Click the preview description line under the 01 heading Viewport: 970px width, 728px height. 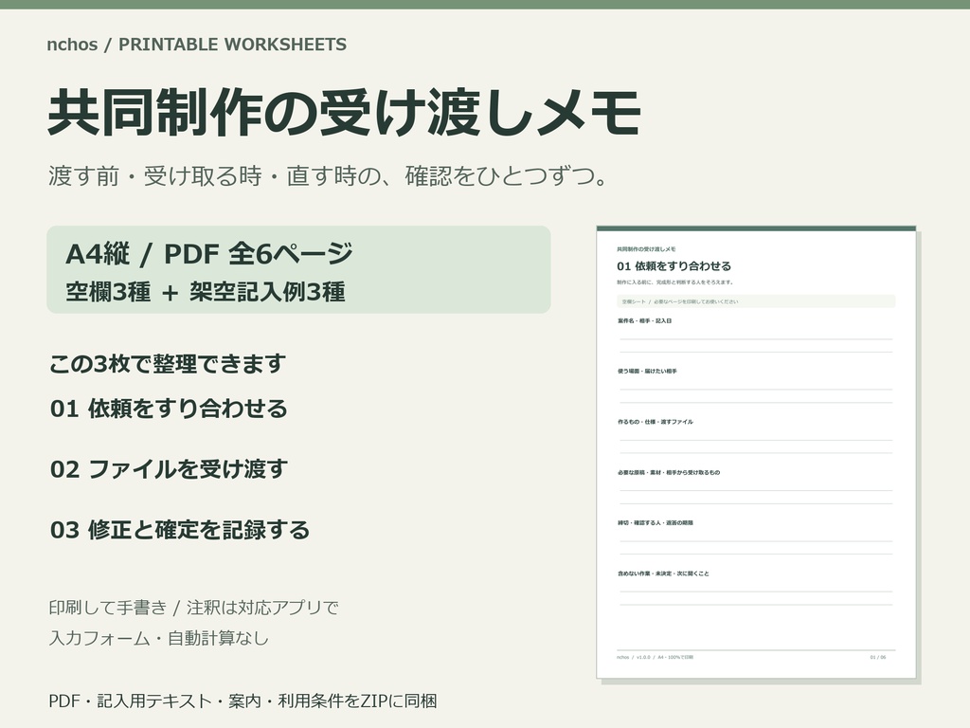click(x=674, y=282)
